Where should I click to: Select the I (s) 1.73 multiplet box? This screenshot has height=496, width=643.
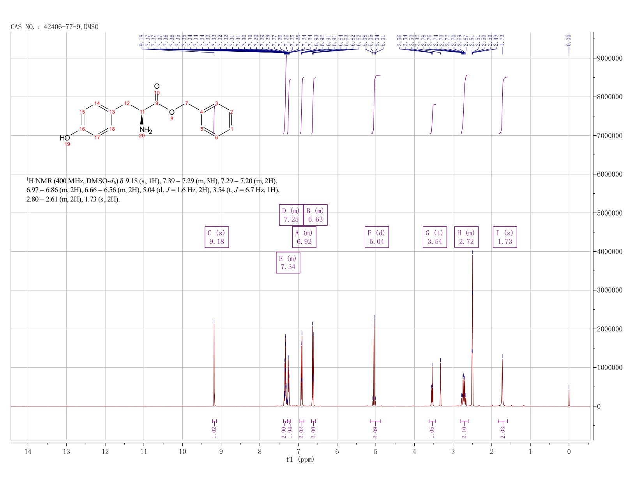[505, 237]
